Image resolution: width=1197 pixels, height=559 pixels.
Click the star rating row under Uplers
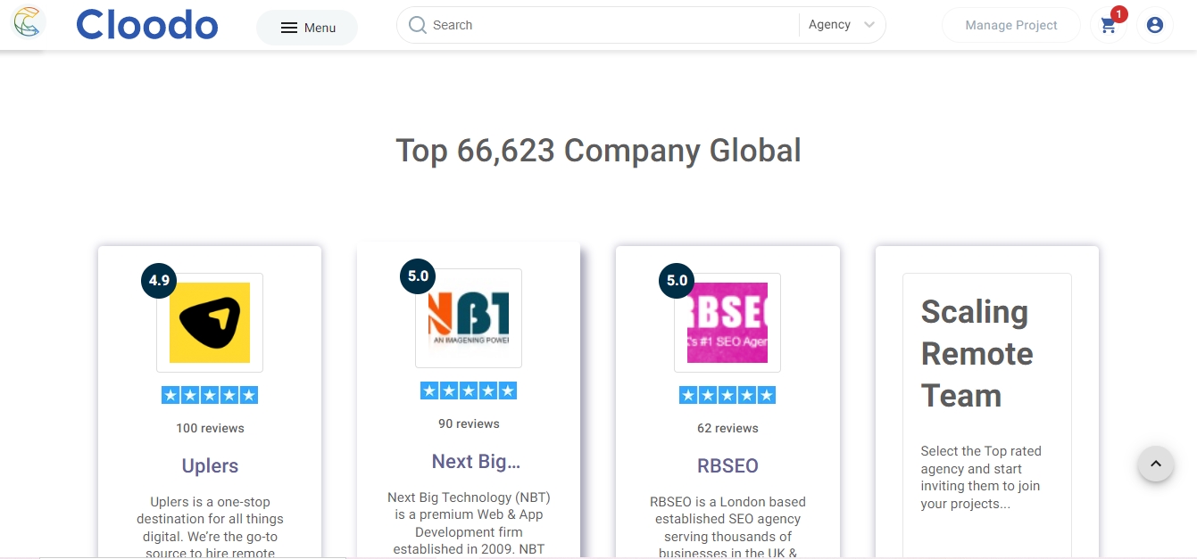pos(210,395)
